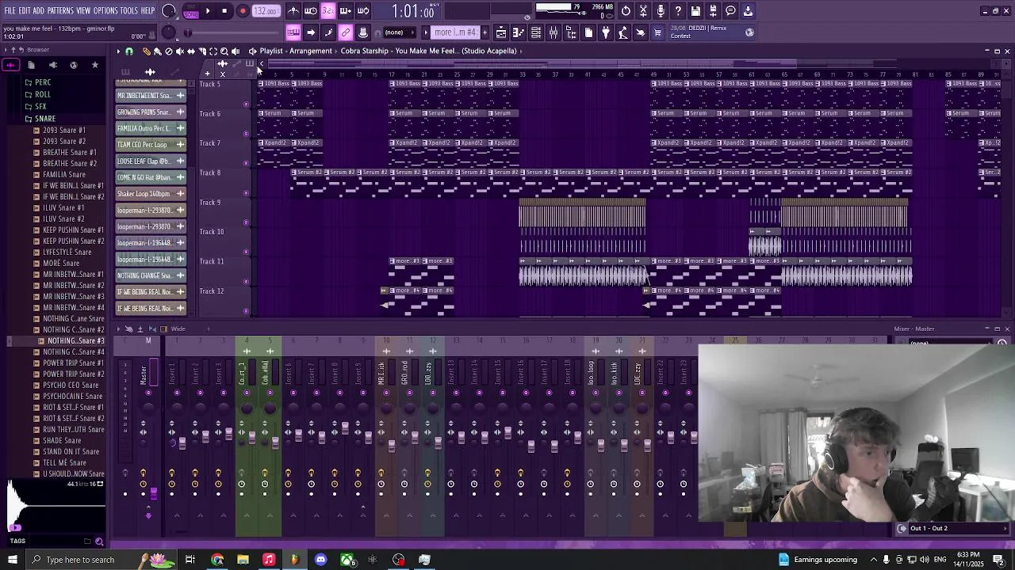1015x570 pixels.
Task: Click the main volume knob near HELP menu
Action: 169,11
